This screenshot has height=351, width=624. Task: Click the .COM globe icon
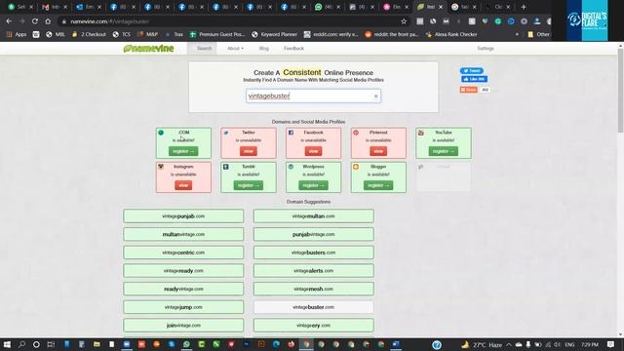pyautogui.click(x=161, y=133)
